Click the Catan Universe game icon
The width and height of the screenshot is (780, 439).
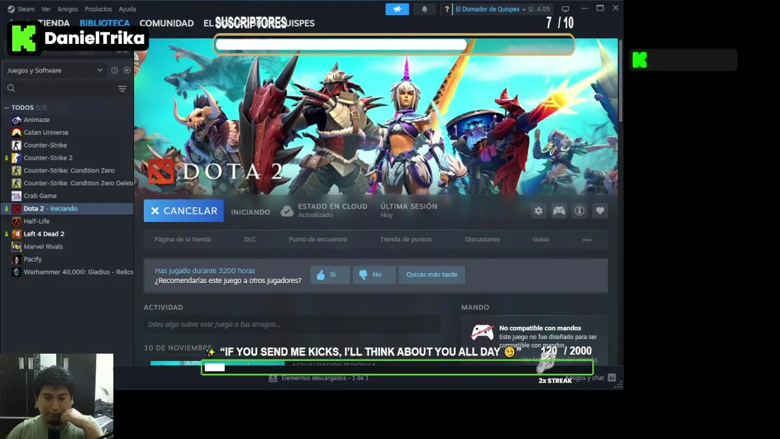tap(16, 132)
